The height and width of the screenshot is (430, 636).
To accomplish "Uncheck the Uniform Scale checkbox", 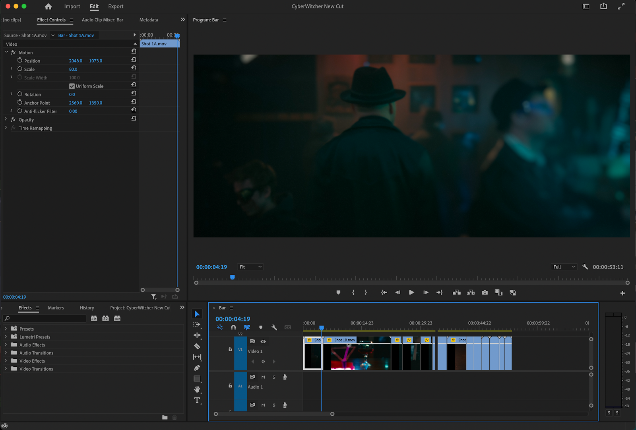I will pos(72,86).
